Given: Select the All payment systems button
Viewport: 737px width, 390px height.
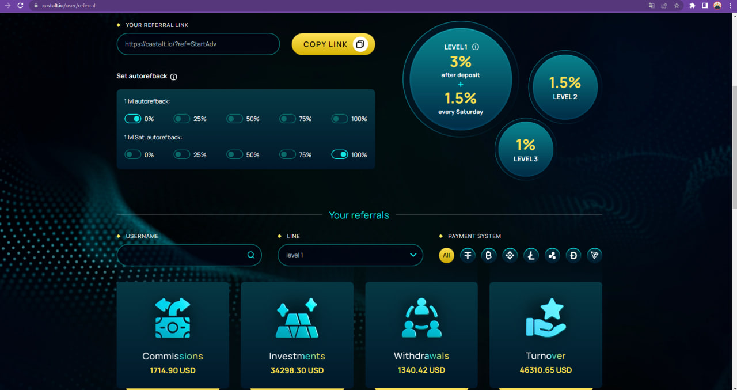Looking at the screenshot, I should [x=446, y=255].
